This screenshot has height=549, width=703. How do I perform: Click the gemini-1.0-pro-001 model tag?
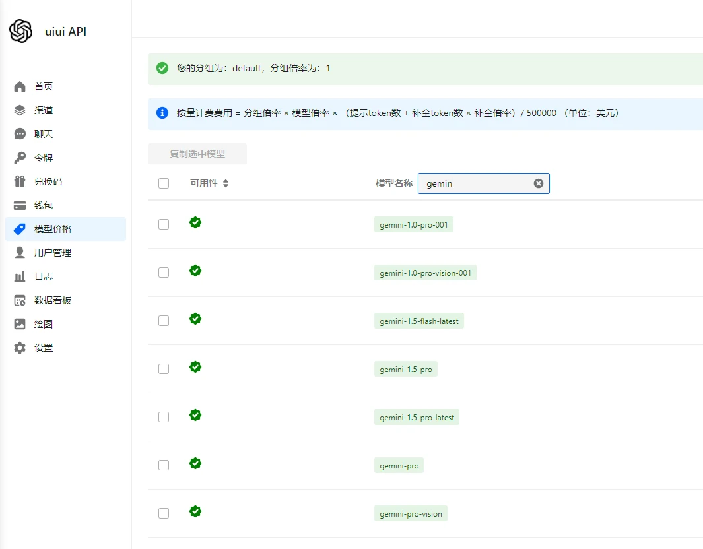click(x=414, y=224)
